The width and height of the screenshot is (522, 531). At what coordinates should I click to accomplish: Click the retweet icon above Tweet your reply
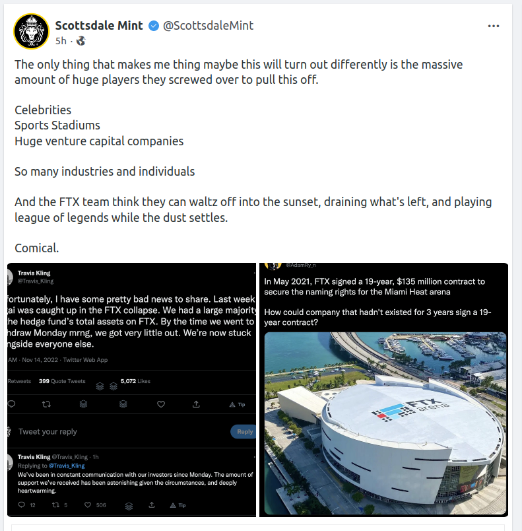46,404
